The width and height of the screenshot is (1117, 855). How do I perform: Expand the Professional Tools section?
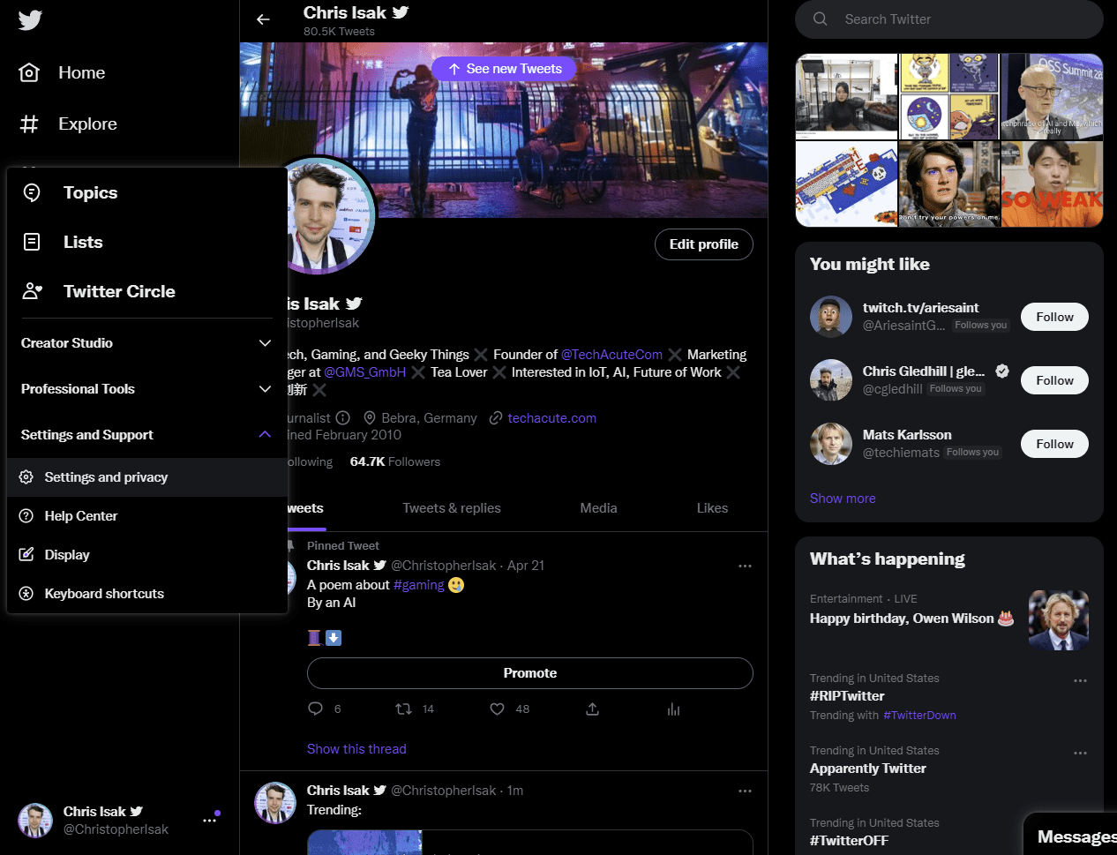pyautogui.click(x=147, y=389)
